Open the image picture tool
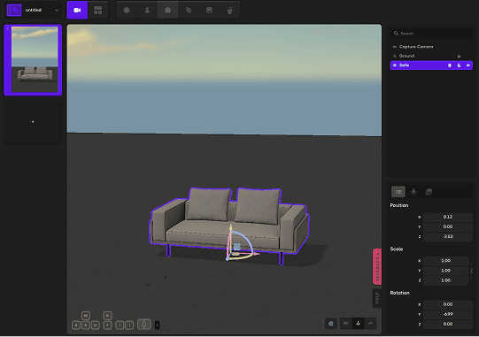The image size is (479, 337). coord(209,10)
